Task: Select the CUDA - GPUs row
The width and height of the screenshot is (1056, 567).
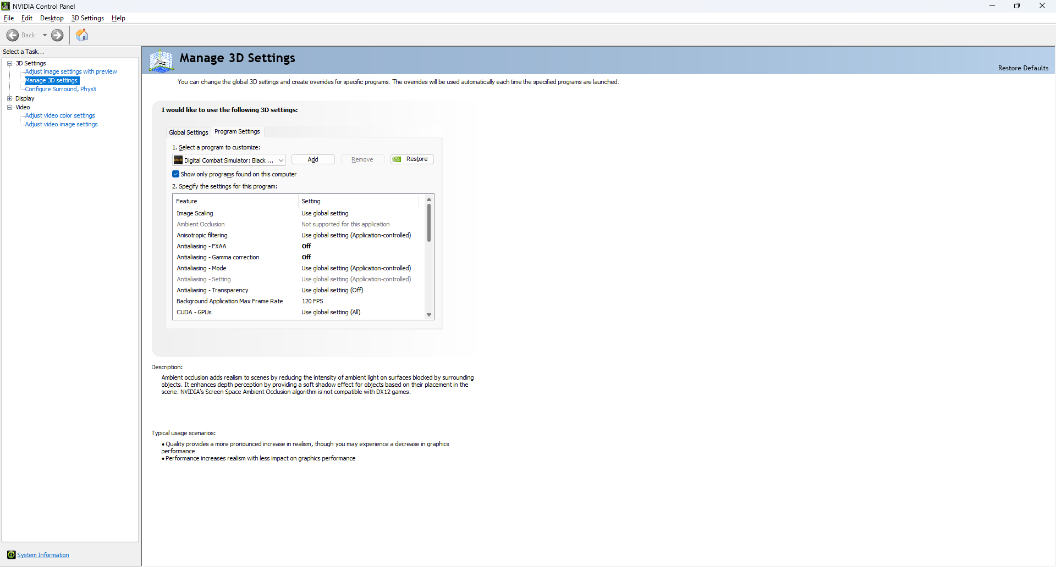Action: (x=299, y=312)
